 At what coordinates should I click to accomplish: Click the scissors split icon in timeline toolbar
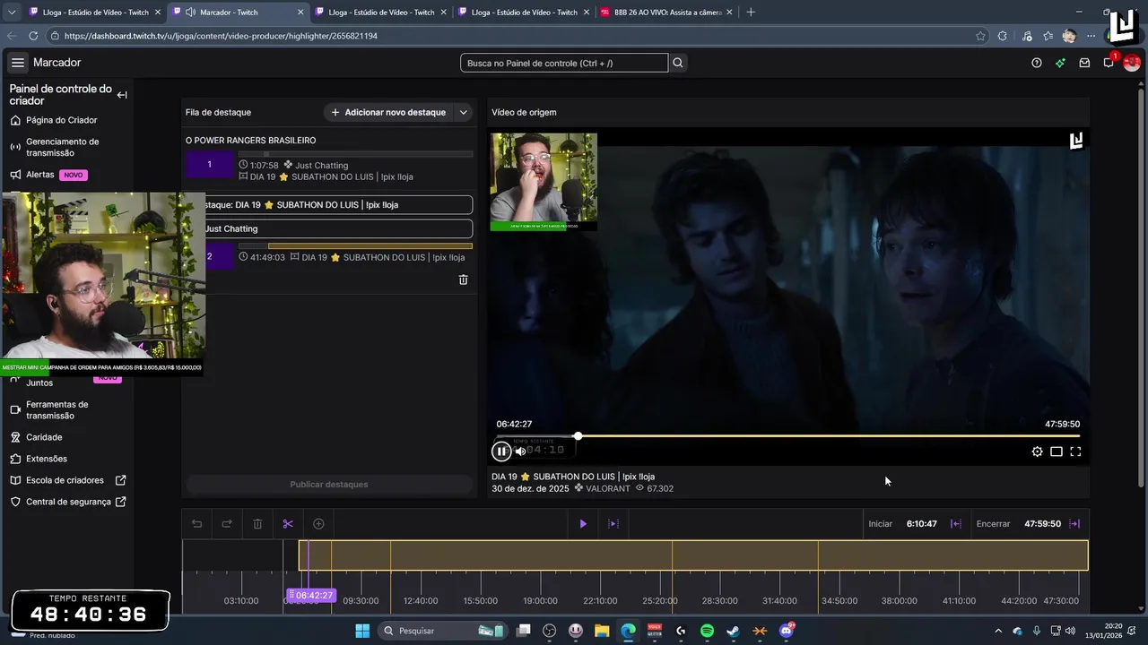(x=288, y=524)
